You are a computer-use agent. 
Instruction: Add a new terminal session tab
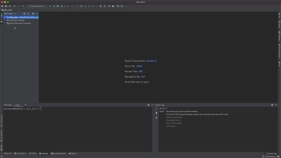[25, 105]
